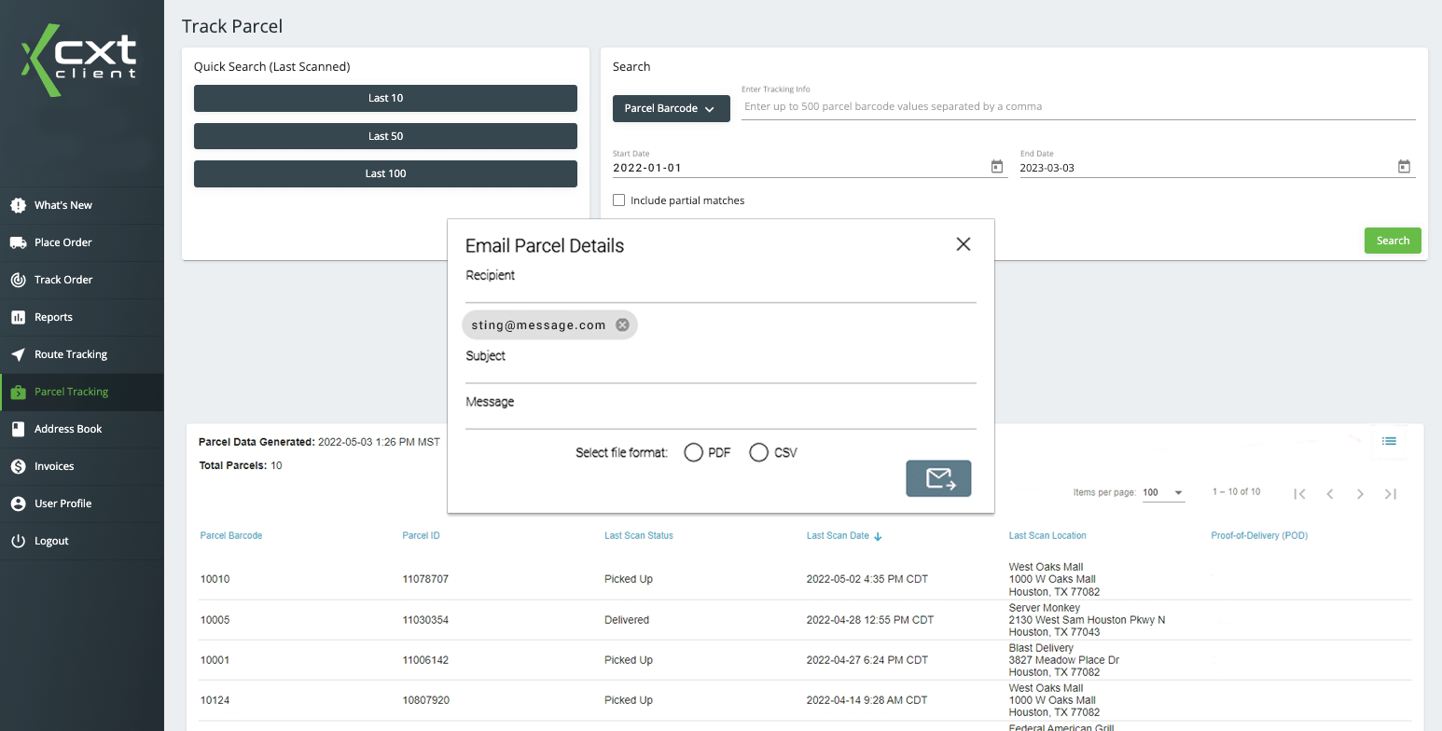This screenshot has height=731, width=1442.
Task: Select the CSV file format radio button
Action: pyautogui.click(x=758, y=451)
